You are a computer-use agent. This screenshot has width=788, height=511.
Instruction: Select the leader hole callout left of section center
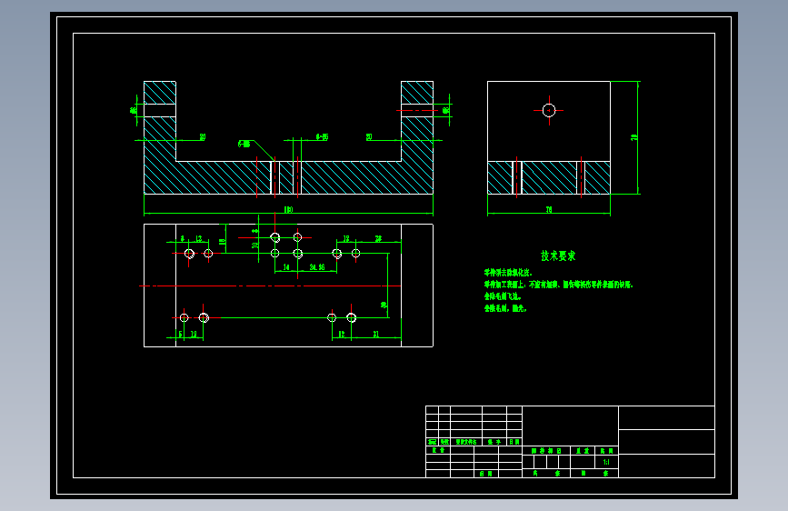point(244,144)
